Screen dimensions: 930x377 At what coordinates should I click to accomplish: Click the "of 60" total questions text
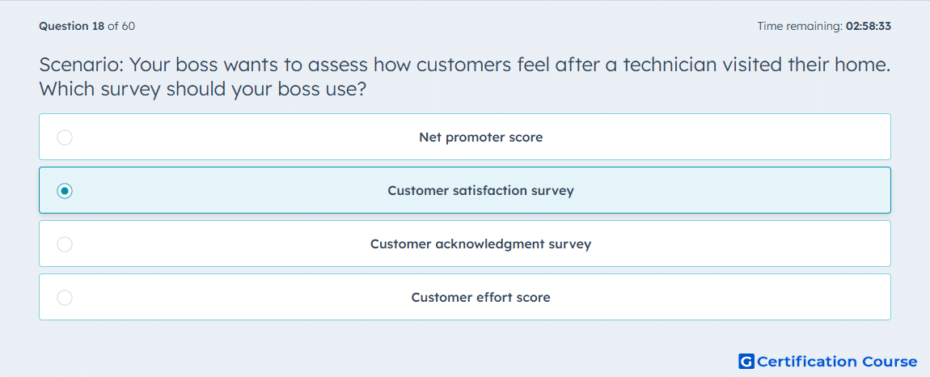(121, 26)
